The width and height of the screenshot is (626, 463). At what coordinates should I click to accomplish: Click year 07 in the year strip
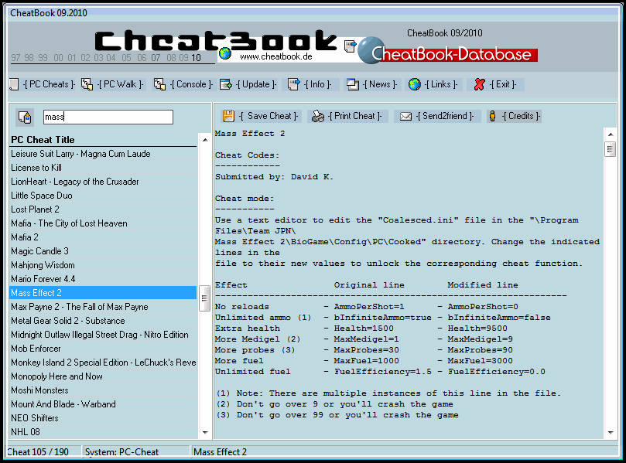156,58
